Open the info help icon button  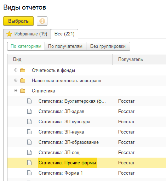(42, 21)
